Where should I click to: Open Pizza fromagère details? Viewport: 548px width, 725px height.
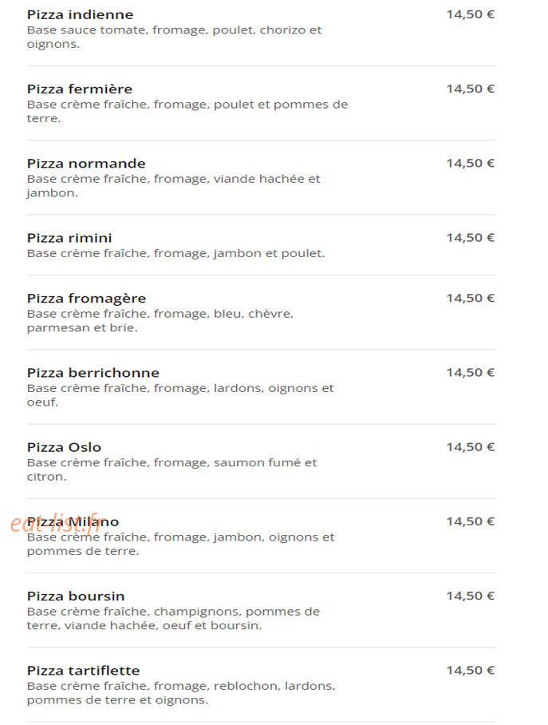point(86,299)
